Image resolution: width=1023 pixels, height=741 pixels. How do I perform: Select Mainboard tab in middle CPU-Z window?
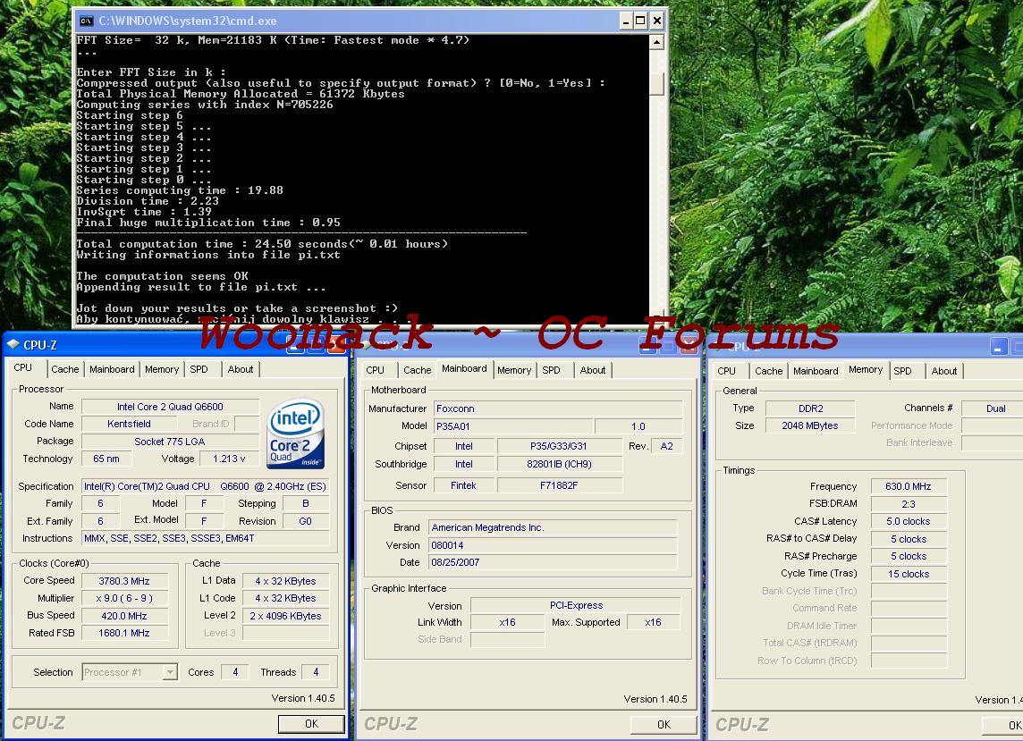464,368
